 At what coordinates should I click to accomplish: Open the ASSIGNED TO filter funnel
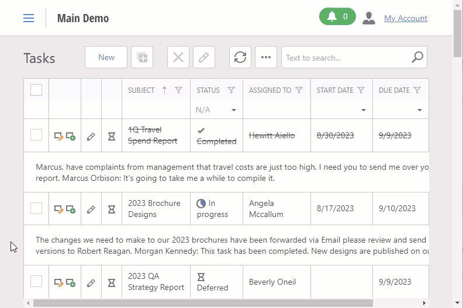[299, 90]
